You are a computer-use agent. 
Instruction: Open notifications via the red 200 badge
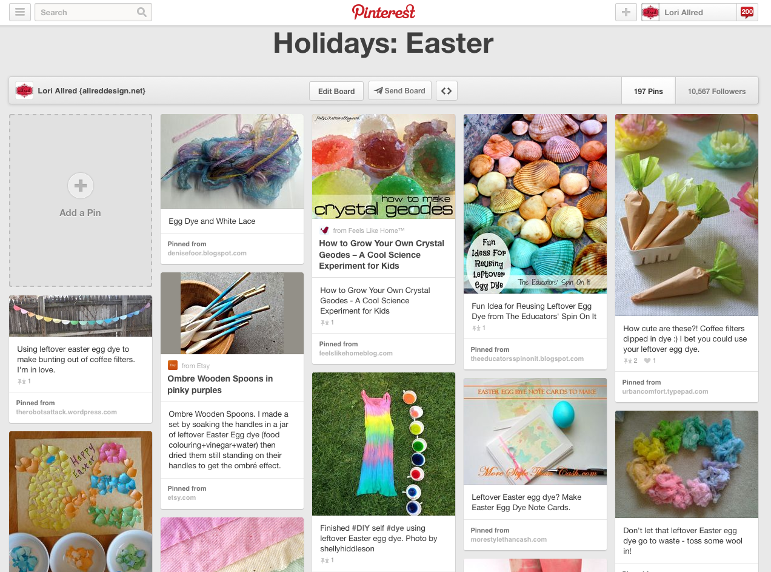pos(747,12)
